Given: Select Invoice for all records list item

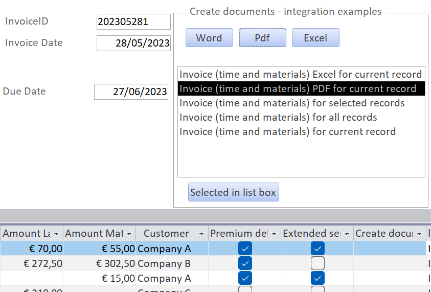Looking at the screenshot, I should tap(301, 117).
